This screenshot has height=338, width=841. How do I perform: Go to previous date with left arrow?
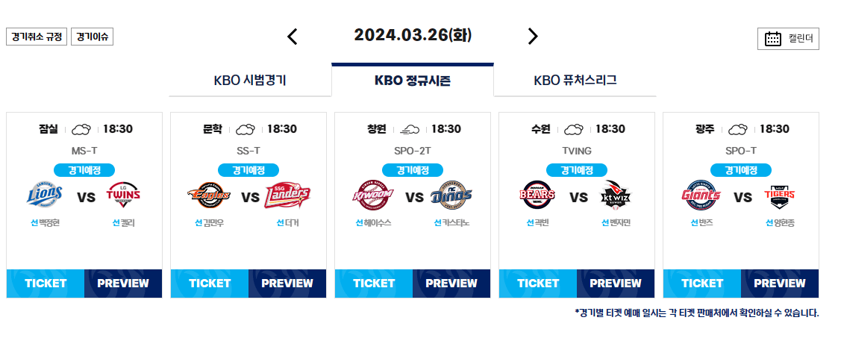tap(293, 37)
